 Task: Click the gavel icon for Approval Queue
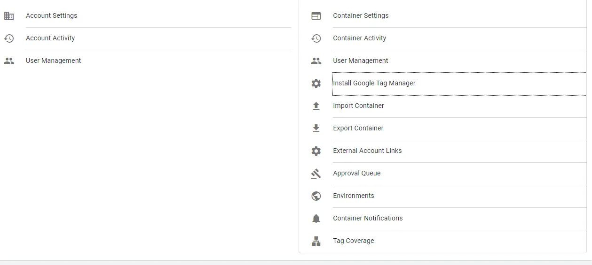[x=316, y=174]
